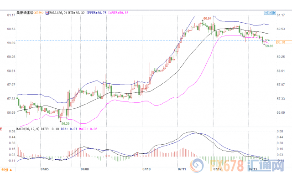The width and height of the screenshot is (292, 182).
Task: Click the 61.17 label on left price axis
Action: [x=11, y=15]
